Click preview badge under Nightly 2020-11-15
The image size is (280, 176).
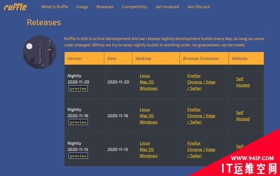(78, 156)
